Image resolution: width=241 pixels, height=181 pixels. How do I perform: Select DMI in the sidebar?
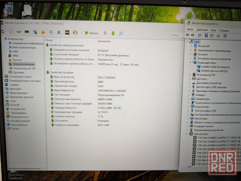14,52
